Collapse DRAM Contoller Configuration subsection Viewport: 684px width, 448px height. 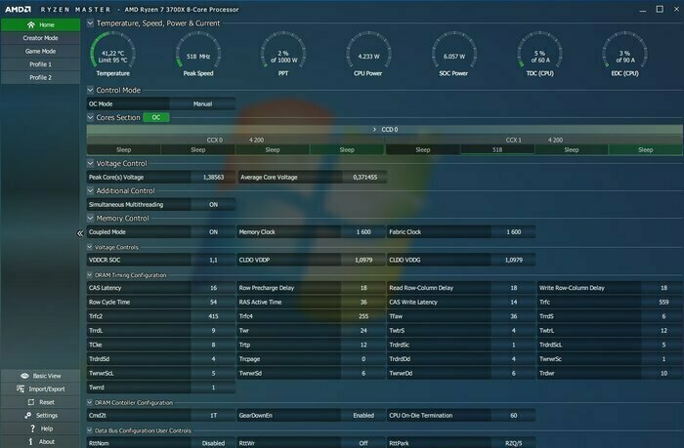click(x=90, y=403)
